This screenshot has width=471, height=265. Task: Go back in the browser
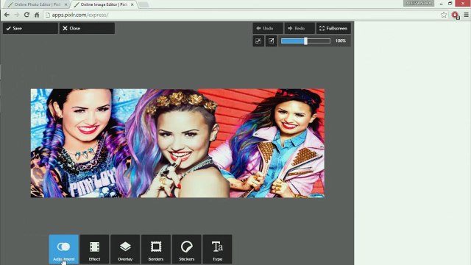[7, 15]
